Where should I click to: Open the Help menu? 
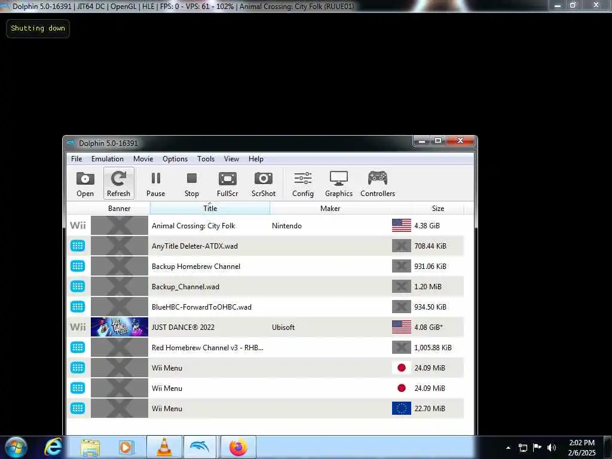tap(256, 159)
